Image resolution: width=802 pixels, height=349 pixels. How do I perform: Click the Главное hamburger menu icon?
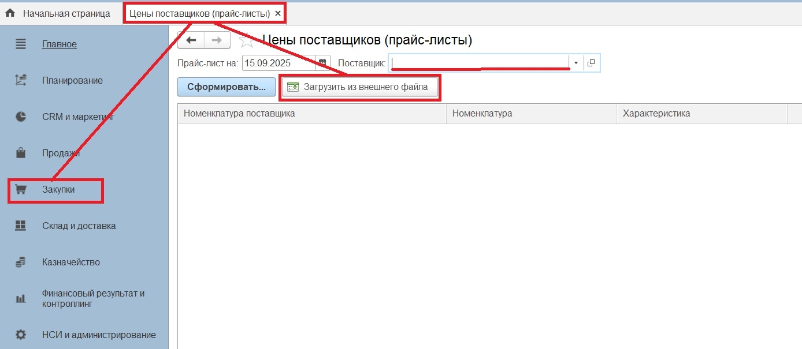(x=21, y=44)
